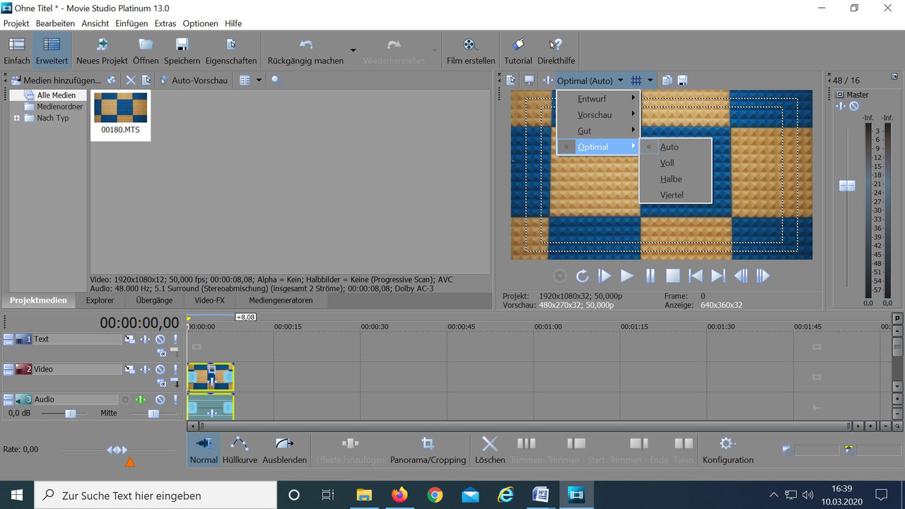Open overlay grid dropdown arrow
This screenshot has width=905, height=509.
click(x=650, y=81)
